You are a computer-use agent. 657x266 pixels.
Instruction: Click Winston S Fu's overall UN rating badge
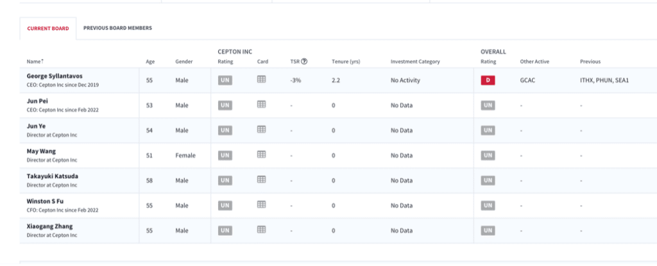tap(488, 206)
